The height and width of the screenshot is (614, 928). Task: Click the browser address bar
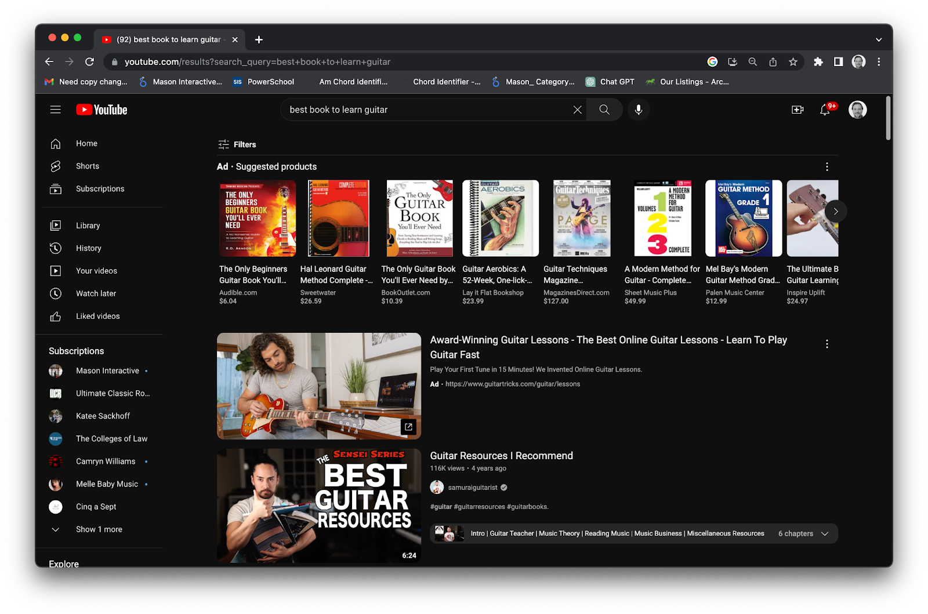coord(406,61)
